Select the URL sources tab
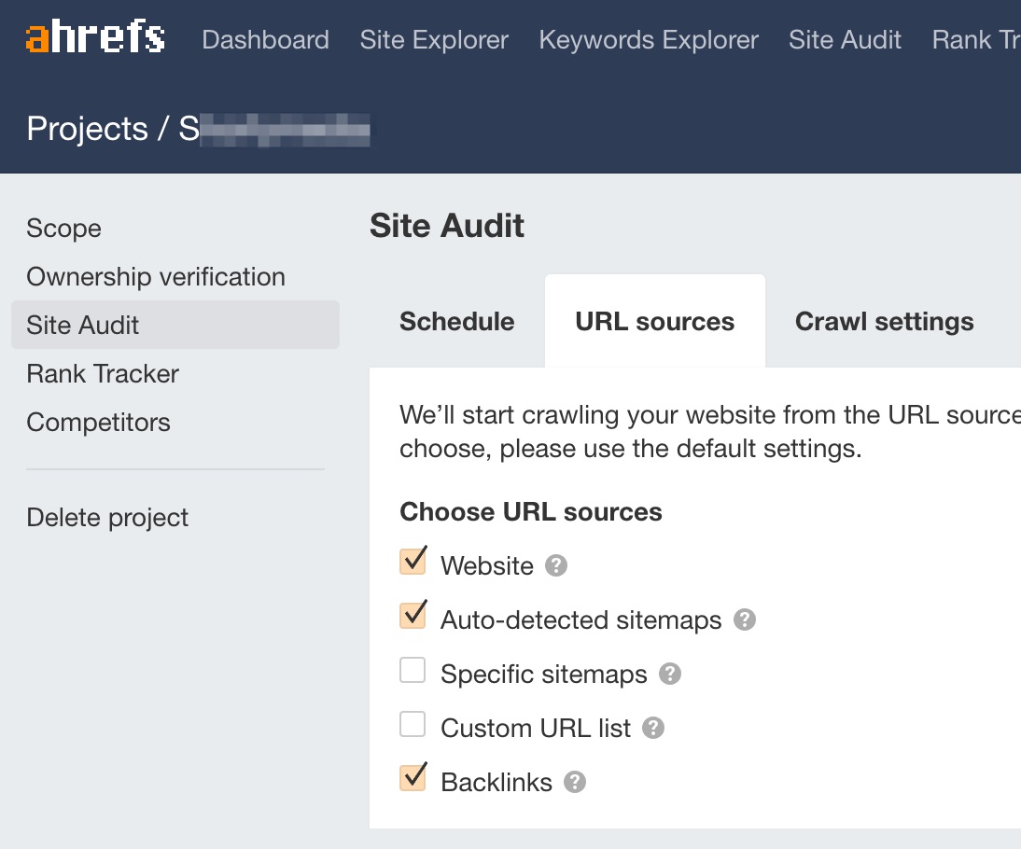The image size is (1021, 849). [x=655, y=322]
